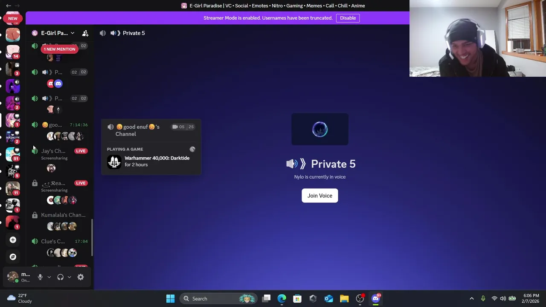546x307 pixels.
Task: Click user avatars under Kumalala's Channel
Action: coord(61,226)
